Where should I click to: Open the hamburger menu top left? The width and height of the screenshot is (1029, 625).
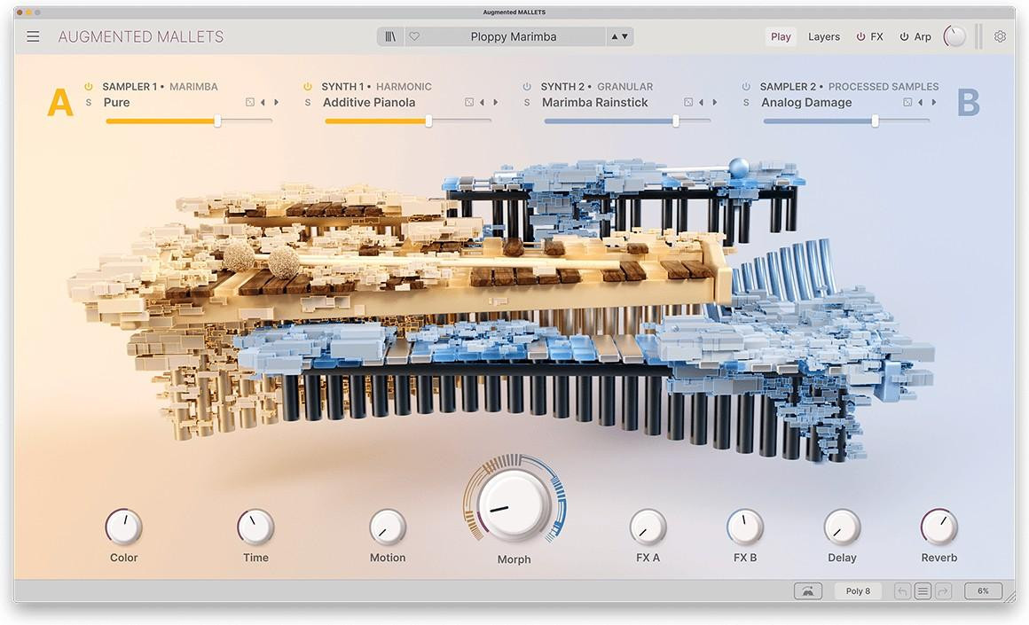33,35
